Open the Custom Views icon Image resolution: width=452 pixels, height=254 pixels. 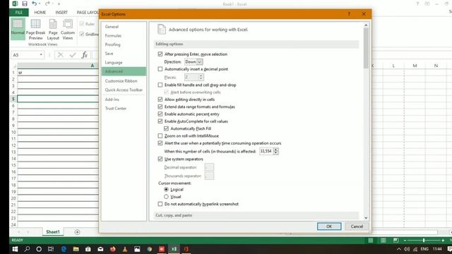pyautogui.click(x=68, y=30)
